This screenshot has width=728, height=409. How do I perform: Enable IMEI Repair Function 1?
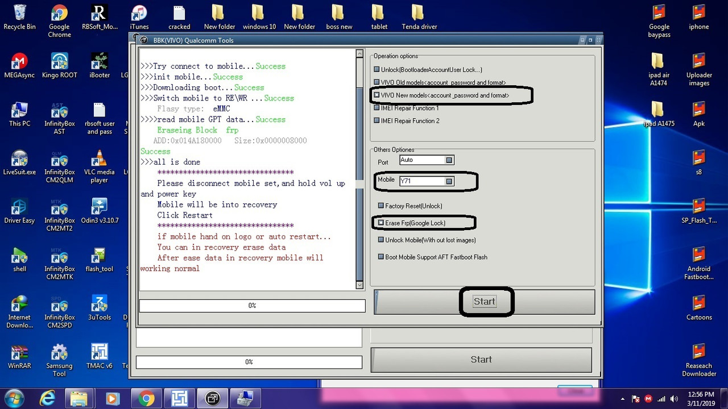tap(377, 108)
